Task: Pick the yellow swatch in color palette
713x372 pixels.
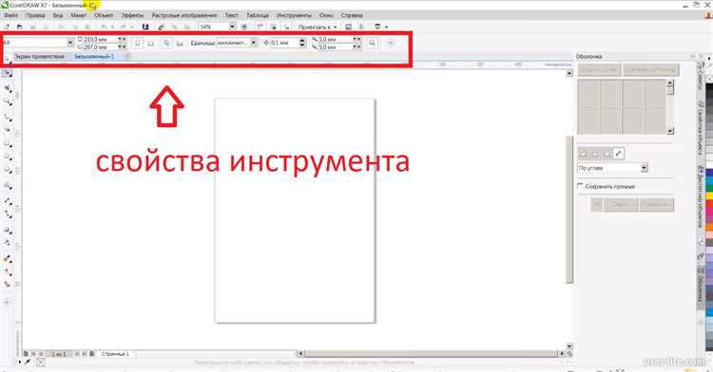Action: (709, 196)
